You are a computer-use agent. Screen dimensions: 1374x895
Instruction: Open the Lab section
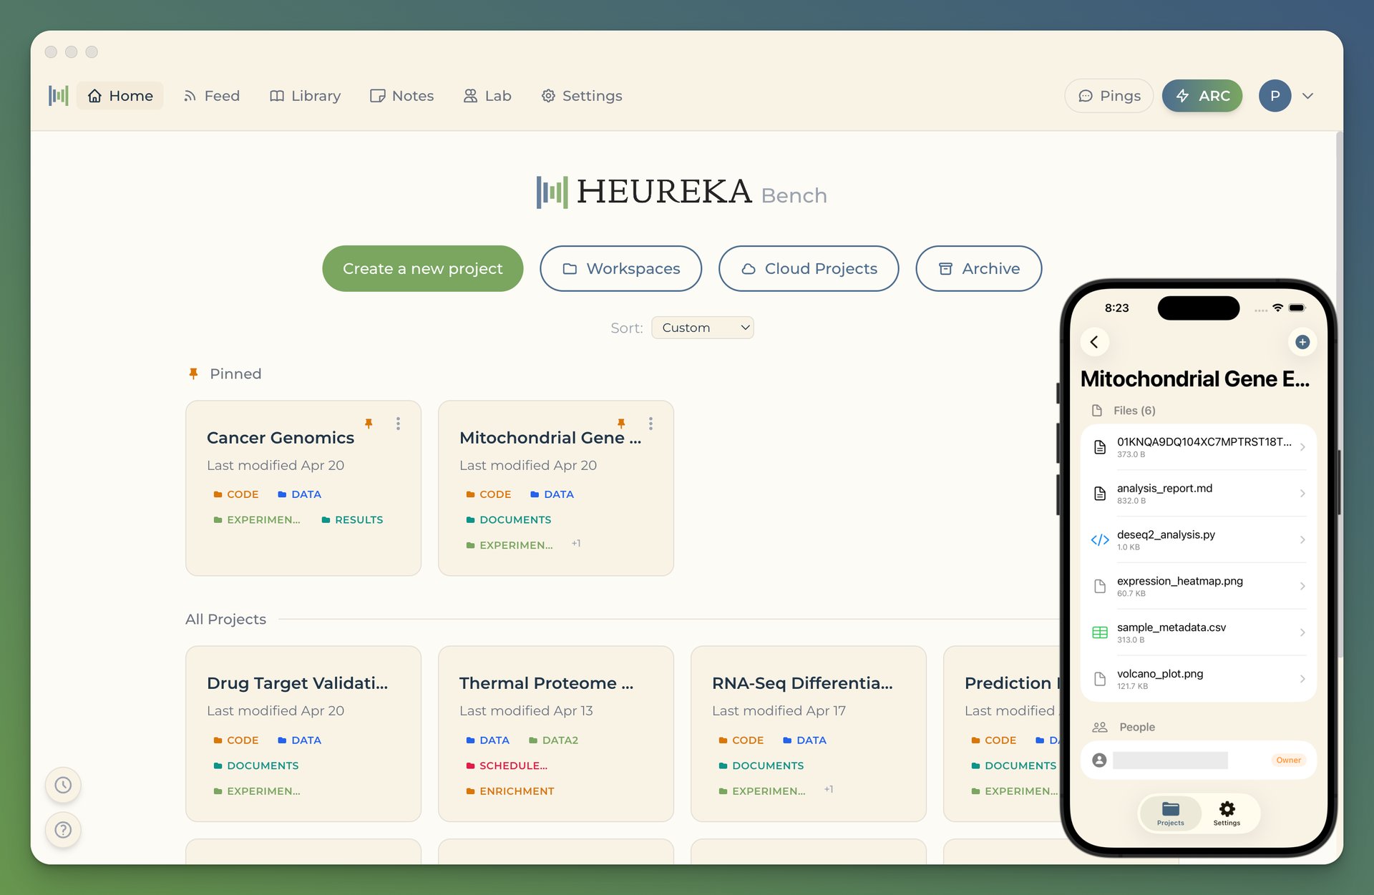(x=487, y=95)
